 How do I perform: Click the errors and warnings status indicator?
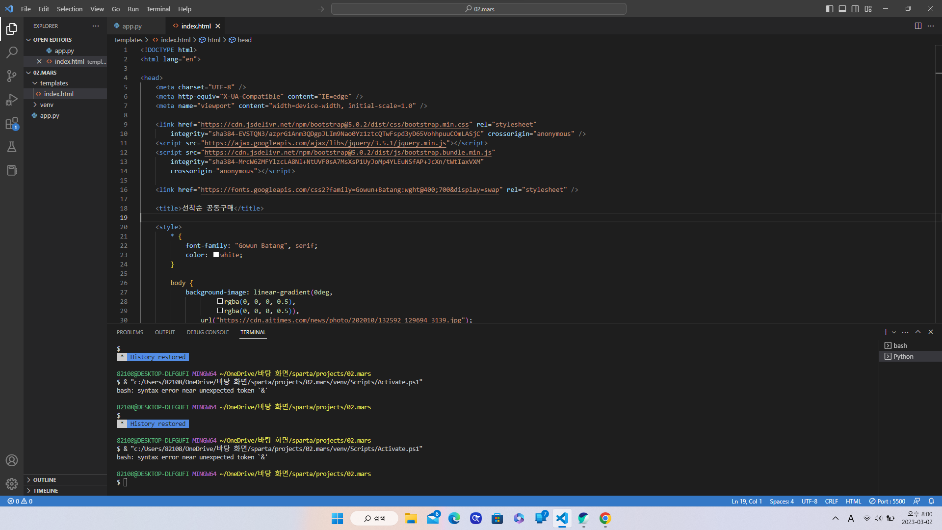pos(20,502)
